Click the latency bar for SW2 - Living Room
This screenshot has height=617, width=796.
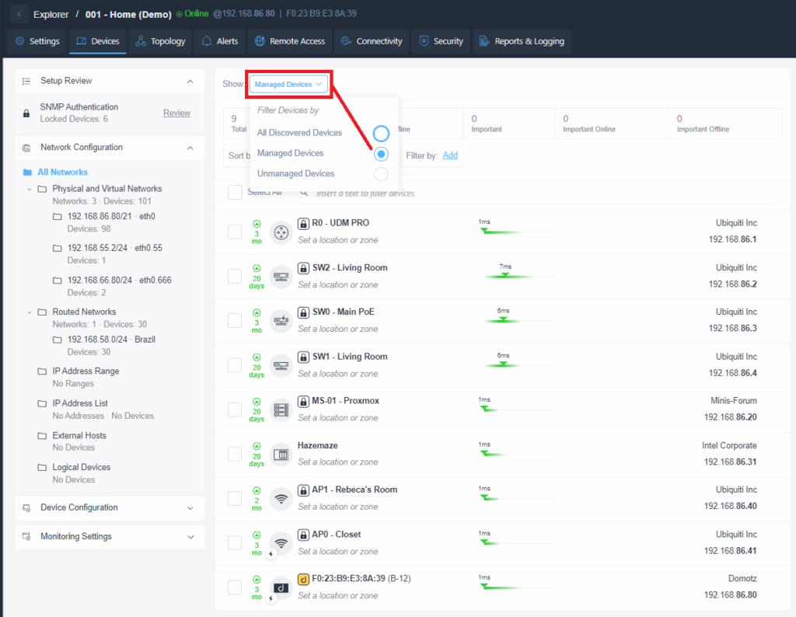[506, 276]
